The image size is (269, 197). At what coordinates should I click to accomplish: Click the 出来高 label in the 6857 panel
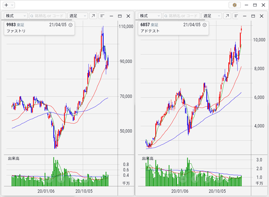(148, 159)
